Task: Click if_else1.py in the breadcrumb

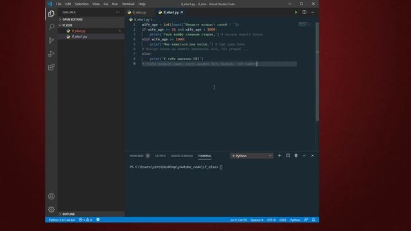Action: click(141, 20)
